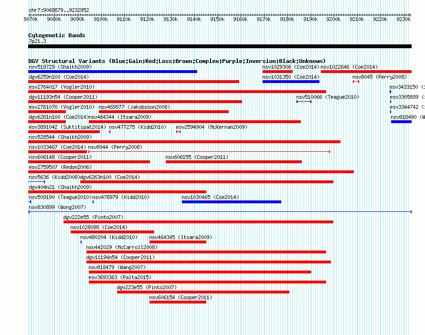Viewport: 425px width, 335px height.
Task: Click nsv478979 (Kidd2010) label
Action: pos(121,197)
